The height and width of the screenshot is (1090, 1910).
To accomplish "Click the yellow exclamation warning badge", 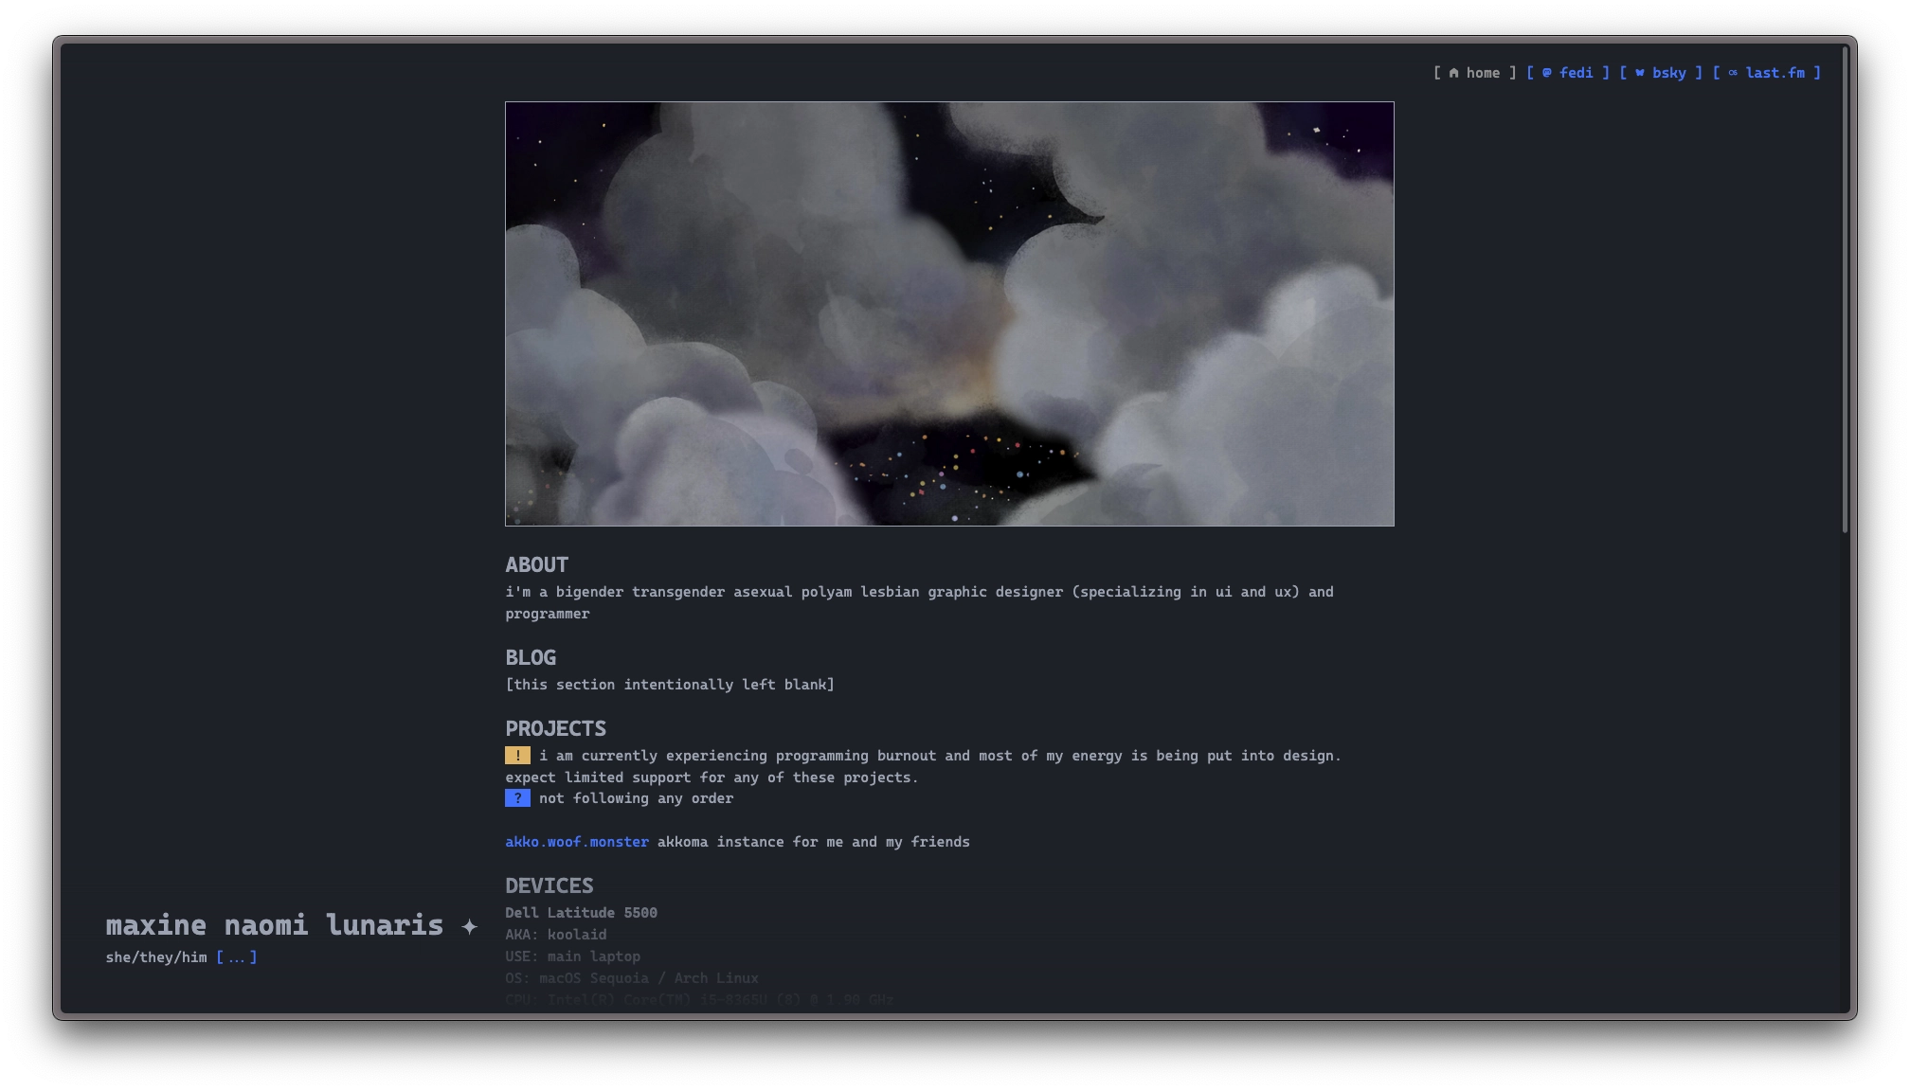I will [x=517, y=756].
